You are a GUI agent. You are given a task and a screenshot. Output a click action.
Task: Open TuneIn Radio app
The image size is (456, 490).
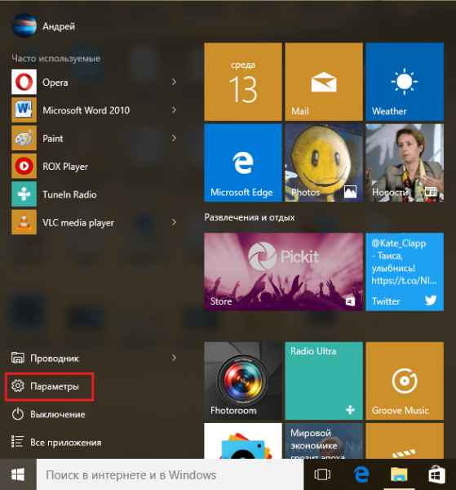pyautogui.click(x=94, y=194)
